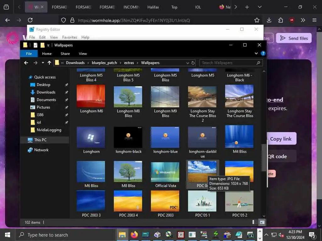Click the Search Wallpapers field
This screenshot has height=241, width=322.
pyautogui.click(x=231, y=63)
